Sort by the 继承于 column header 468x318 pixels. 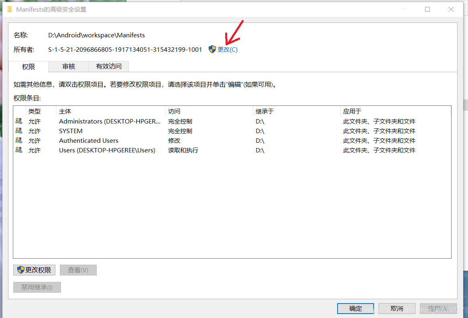click(297, 111)
